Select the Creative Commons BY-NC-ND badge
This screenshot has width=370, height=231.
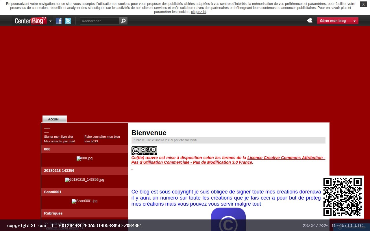coord(144,150)
